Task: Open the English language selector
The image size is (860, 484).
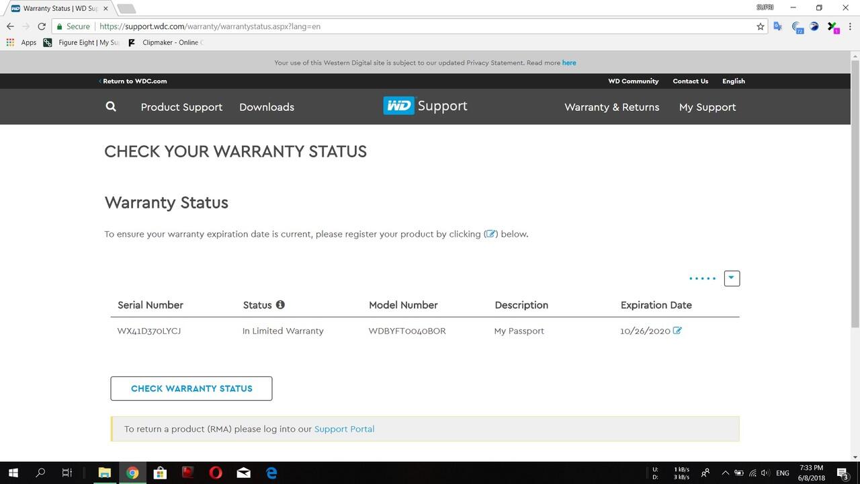Action: pos(734,81)
